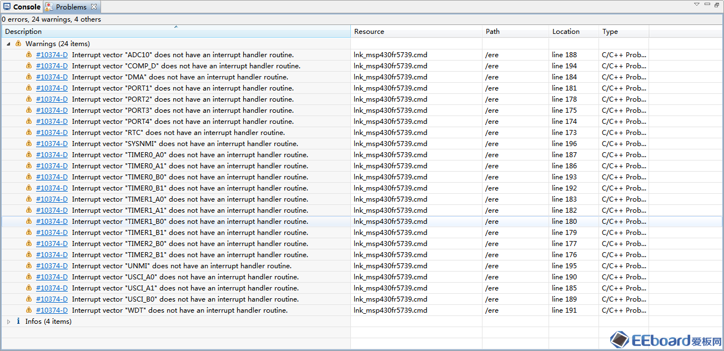
Task: Open #10374-D link for SYSNMI warning
Action: [52, 143]
